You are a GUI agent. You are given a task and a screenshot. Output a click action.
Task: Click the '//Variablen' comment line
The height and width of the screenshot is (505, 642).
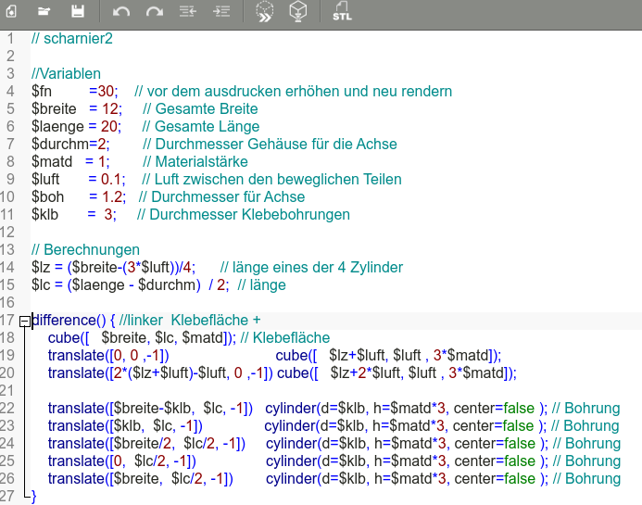coord(66,74)
